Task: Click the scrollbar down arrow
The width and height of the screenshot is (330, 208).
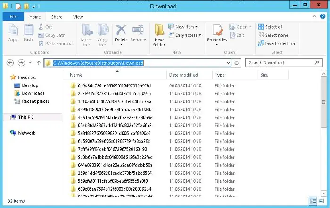Action: tap(323, 193)
